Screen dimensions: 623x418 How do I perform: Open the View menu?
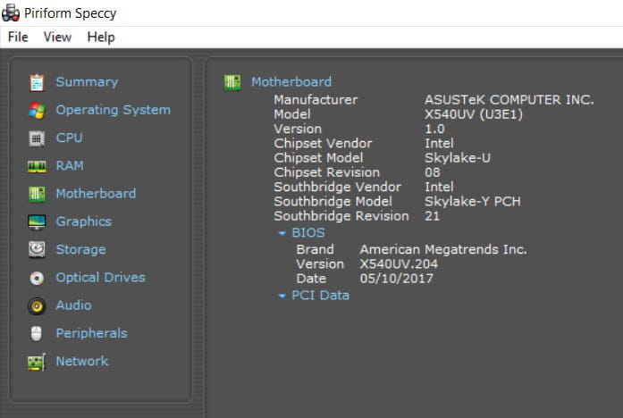tap(57, 37)
